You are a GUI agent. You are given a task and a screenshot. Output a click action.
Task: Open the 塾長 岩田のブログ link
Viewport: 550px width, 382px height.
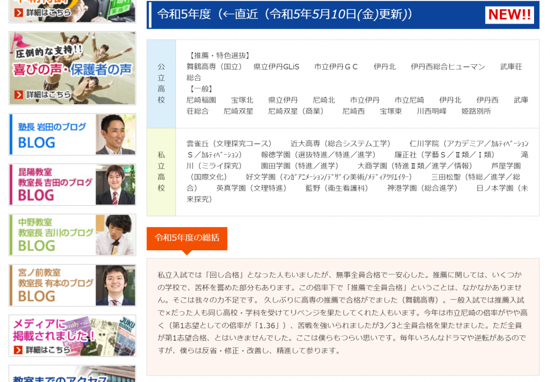coord(52,134)
